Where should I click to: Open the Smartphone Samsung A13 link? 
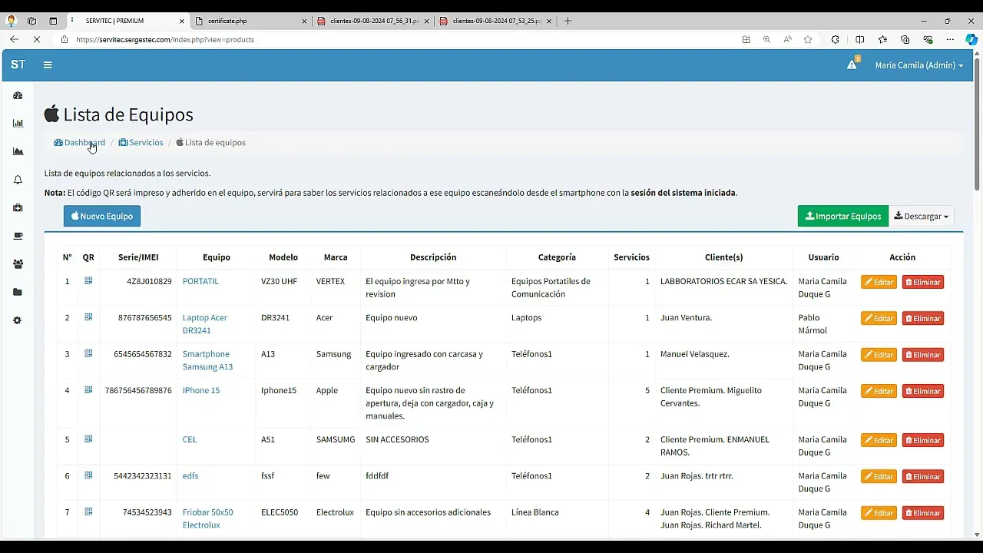(x=207, y=360)
